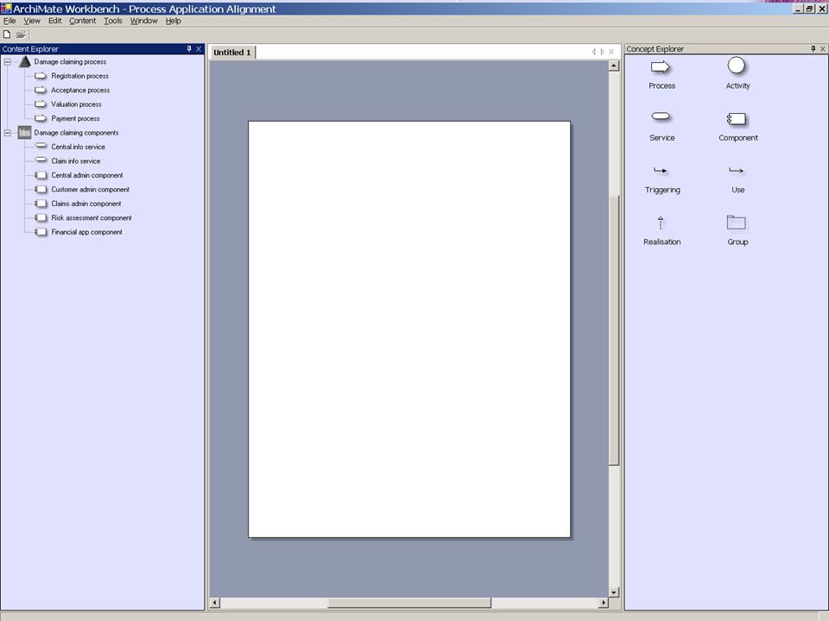The width and height of the screenshot is (829, 621).
Task: Close the Untitled 1 document tab
Action: (x=611, y=52)
